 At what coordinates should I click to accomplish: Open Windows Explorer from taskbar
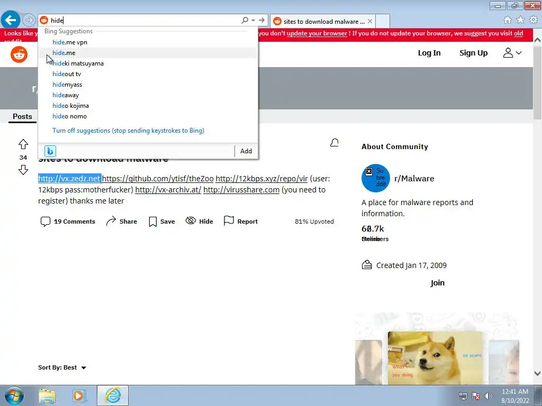point(47,395)
